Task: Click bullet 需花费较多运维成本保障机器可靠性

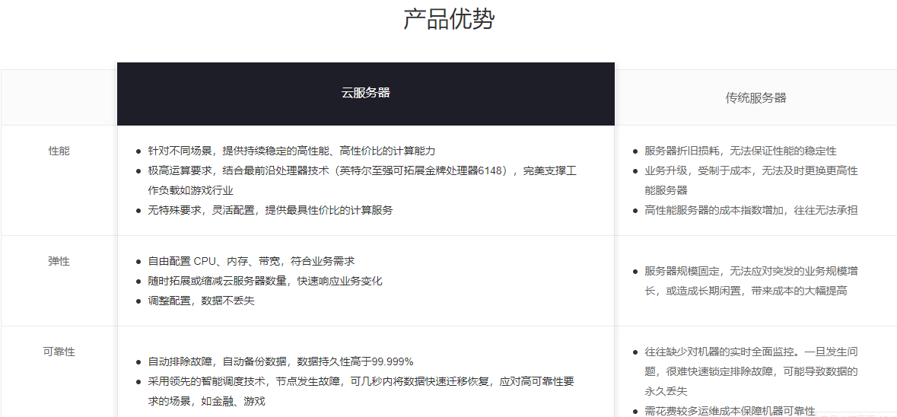Action: coord(730,411)
